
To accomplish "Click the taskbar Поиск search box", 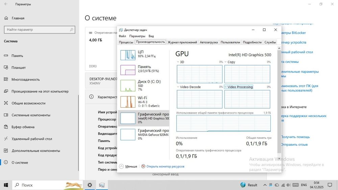I will 47,185.
